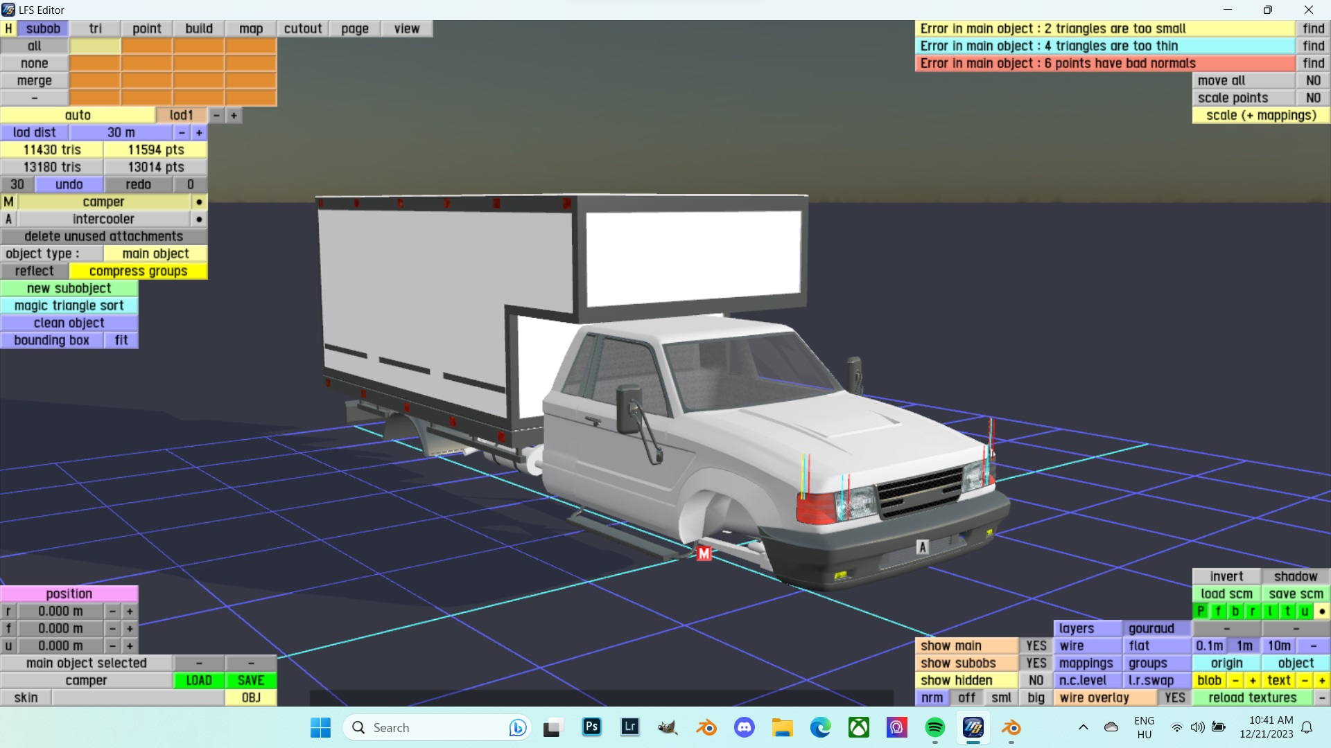Screen dimensions: 1331x748
Task: Click the H button beside subob
Action: [8, 28]
